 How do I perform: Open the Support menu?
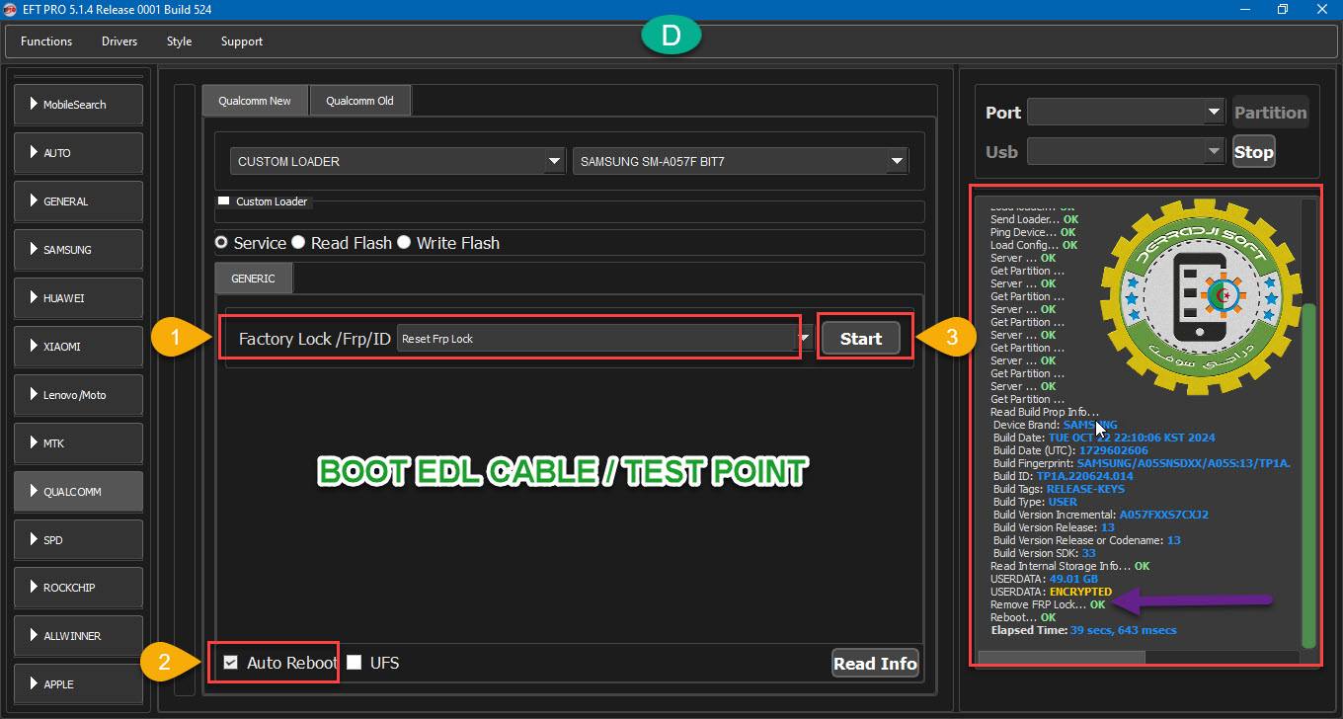242,41
